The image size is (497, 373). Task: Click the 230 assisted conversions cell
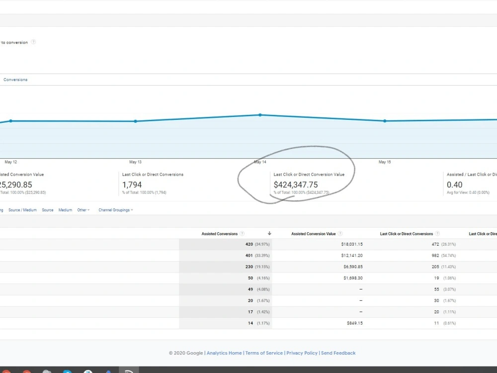249,267
